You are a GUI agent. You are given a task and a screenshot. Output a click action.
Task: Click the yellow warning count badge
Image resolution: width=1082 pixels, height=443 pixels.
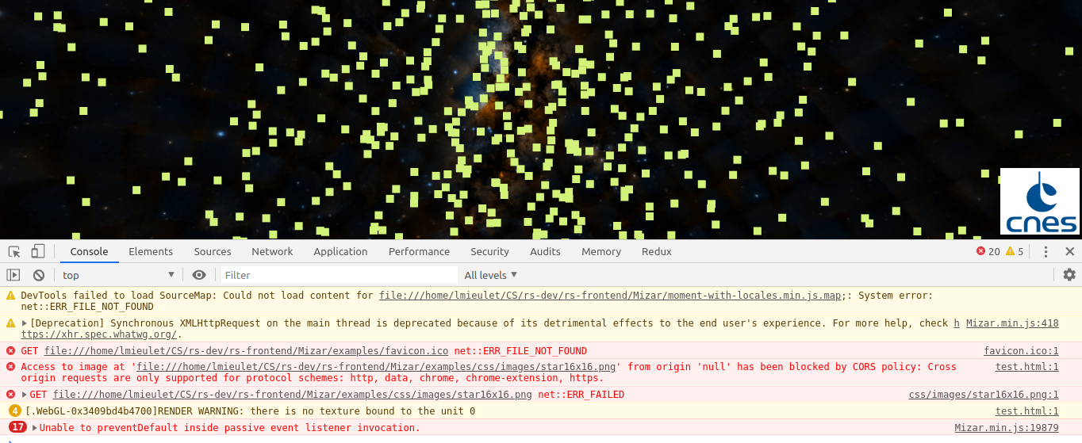click(1015, 251)
